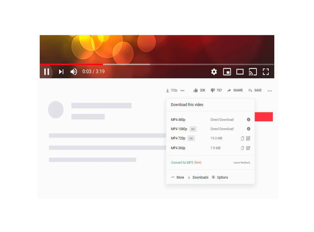314x232 pixels.
Task: Save the video to a playlist
Action: pyautogui.click(x=255, y=90)
